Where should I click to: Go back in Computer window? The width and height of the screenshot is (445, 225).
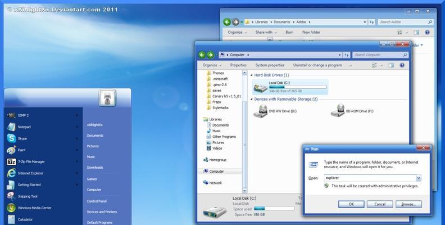pos(202,55)
